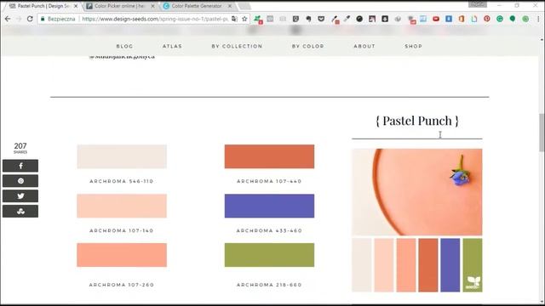Viewport: 545px width, 306px height.
Task: Open the Shop menu item
Action: tap(414, 46)
